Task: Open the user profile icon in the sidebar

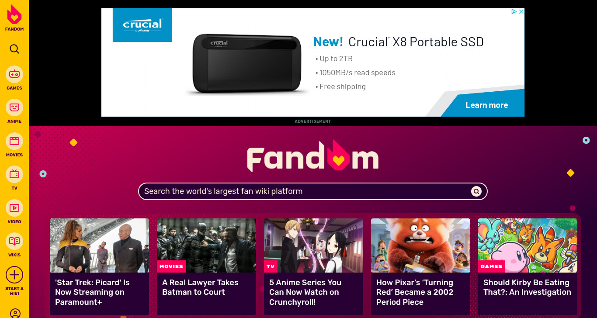Action: point(15,313)
